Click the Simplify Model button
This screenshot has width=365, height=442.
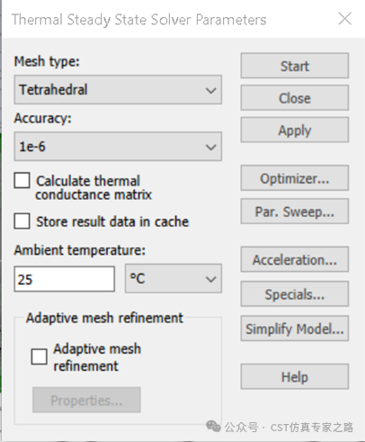(x=295, y=329)
